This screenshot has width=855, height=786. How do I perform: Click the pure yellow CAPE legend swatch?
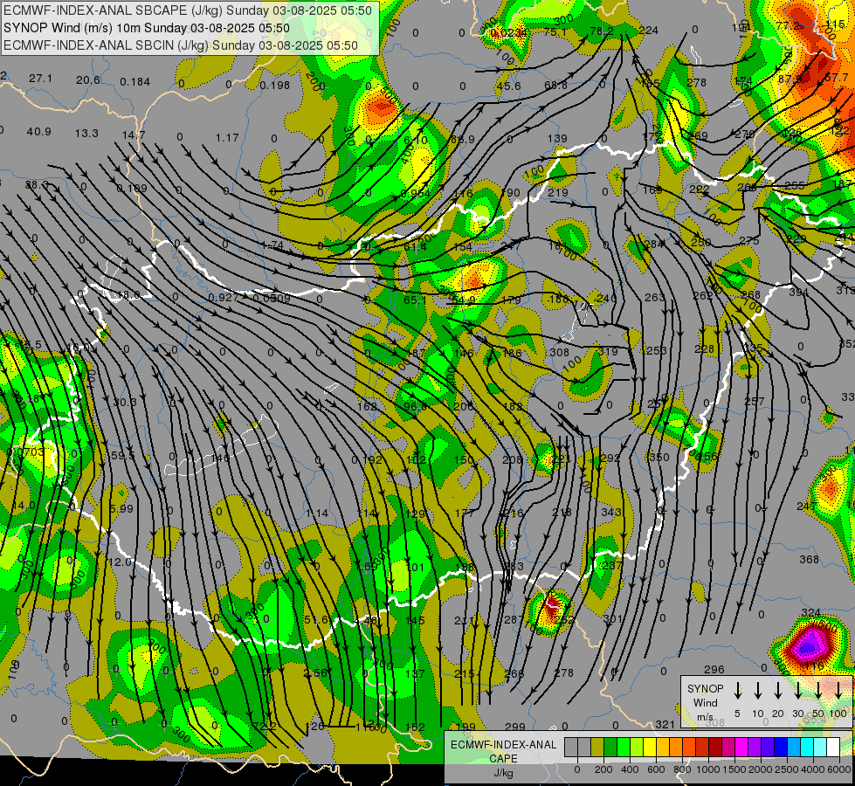650,748
